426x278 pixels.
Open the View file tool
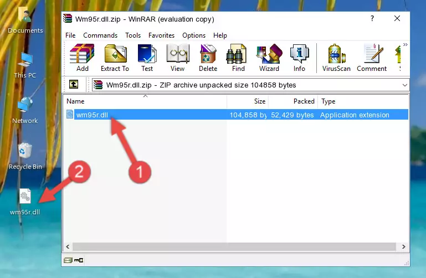click(178, 58)
